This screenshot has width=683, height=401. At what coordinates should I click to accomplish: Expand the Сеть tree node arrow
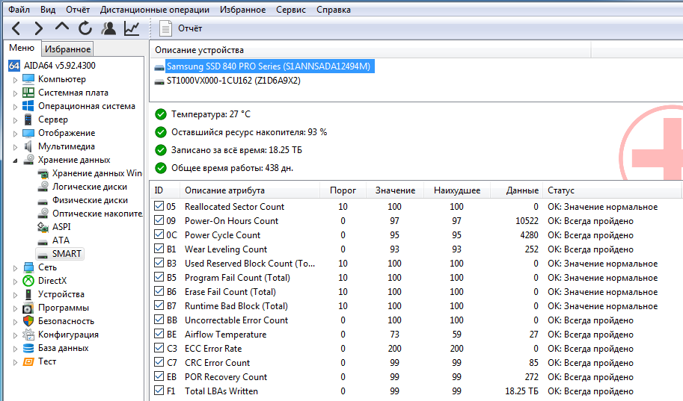point(15,268)
